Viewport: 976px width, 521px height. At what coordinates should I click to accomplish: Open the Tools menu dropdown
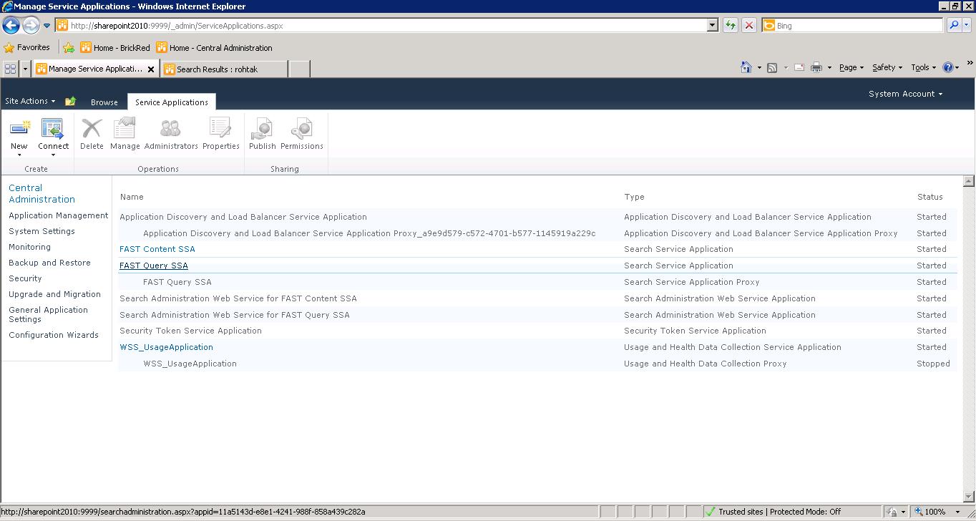pyautogui.click(x=923, y=67)
